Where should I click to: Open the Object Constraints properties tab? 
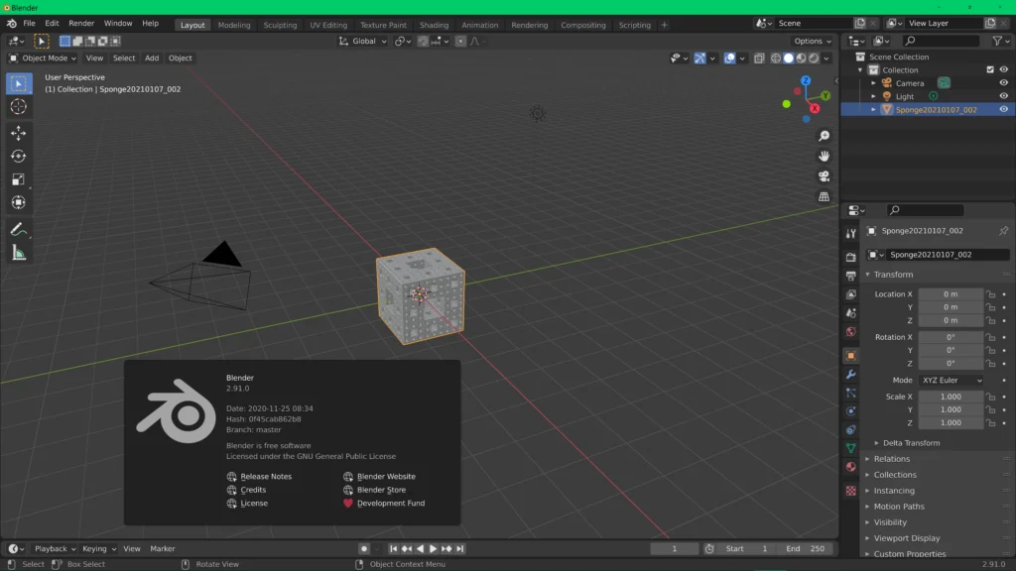tap(850, 430)
